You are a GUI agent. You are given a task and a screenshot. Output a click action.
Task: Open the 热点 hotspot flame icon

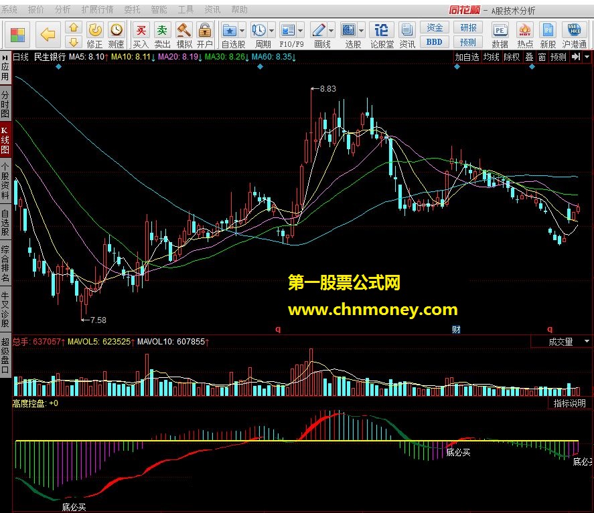pyautogui.click(x=525, y=35)
